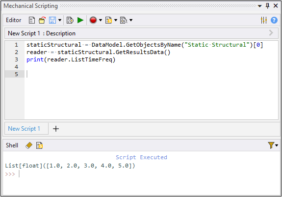The height and width of the screenshot is (197, 282).
Task: Switch to the New Script 1 tab
Action: coord(24,129)
